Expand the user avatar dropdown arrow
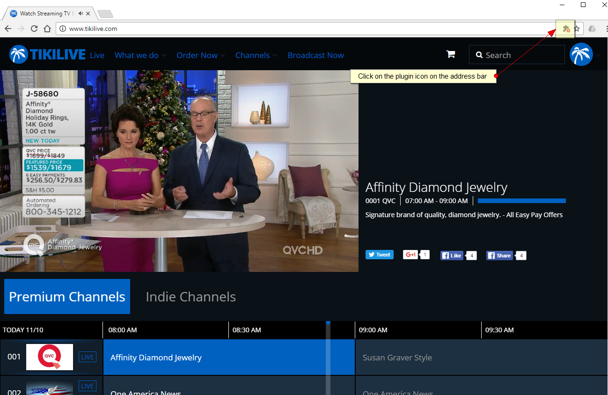Screen dimensions: 608x395 pyautogui.click(x=598, y=55)
